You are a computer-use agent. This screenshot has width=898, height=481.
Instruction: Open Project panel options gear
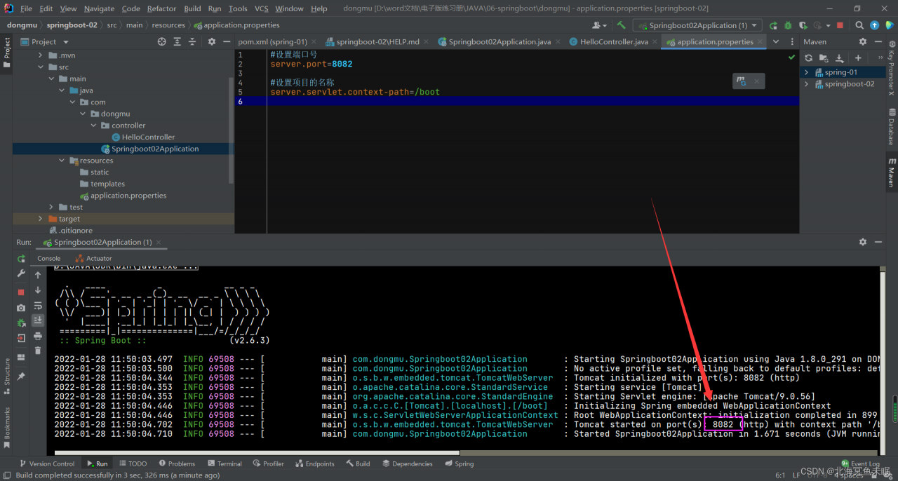click(212, 42)
